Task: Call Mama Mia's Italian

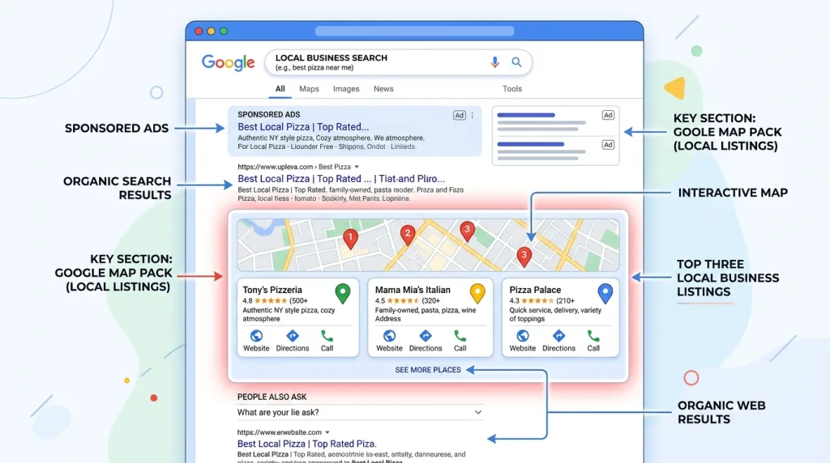Action: point(460,341)
